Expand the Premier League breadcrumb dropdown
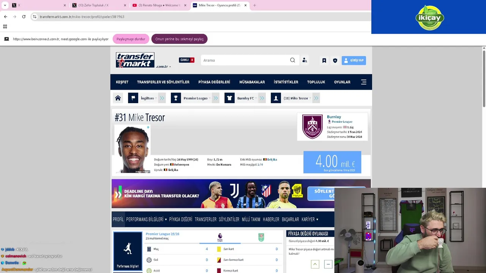Viewport: 486px width, 273px height. (x=209, y=99)
